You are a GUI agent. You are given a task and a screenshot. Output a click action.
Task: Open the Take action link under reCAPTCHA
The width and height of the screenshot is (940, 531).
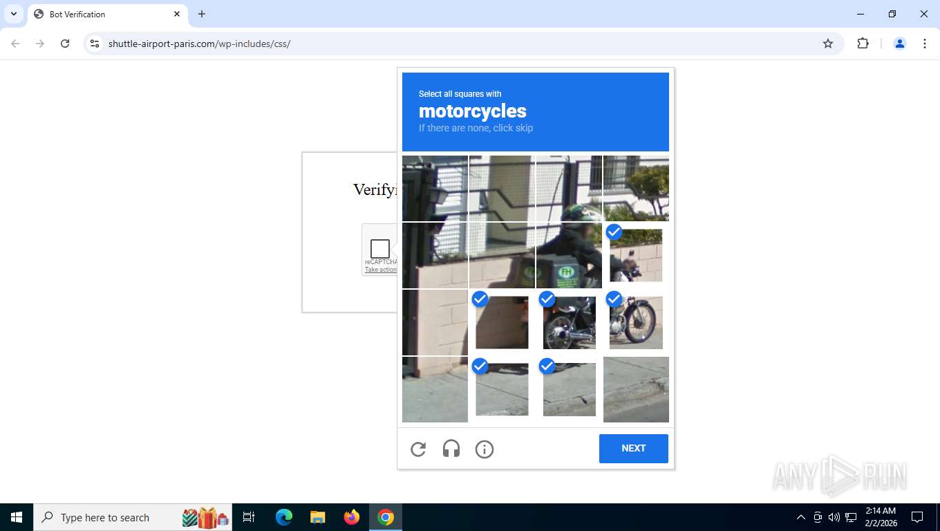[x=381, y=270]
